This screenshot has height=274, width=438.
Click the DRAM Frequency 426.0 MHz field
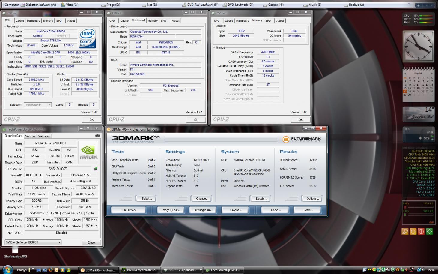click(268, 52)
